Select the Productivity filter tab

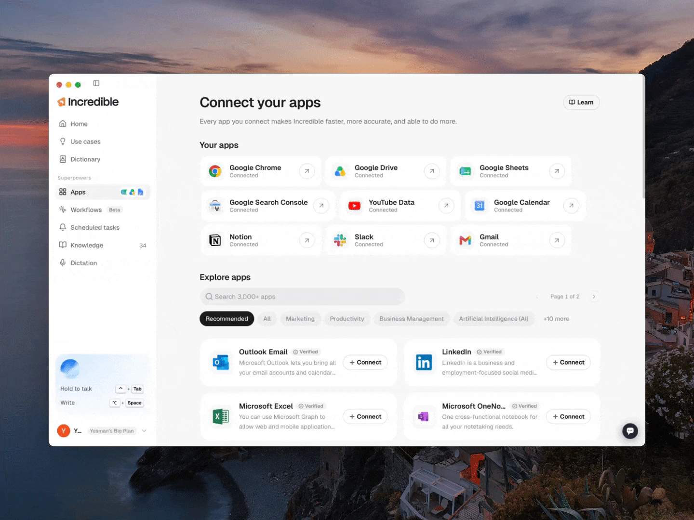347,319
